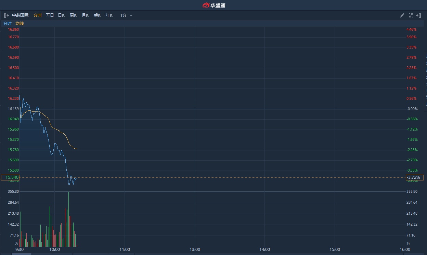The image size is (427, 255).
Task: Click the 15.780 price axis label
Action: point(13,150)
